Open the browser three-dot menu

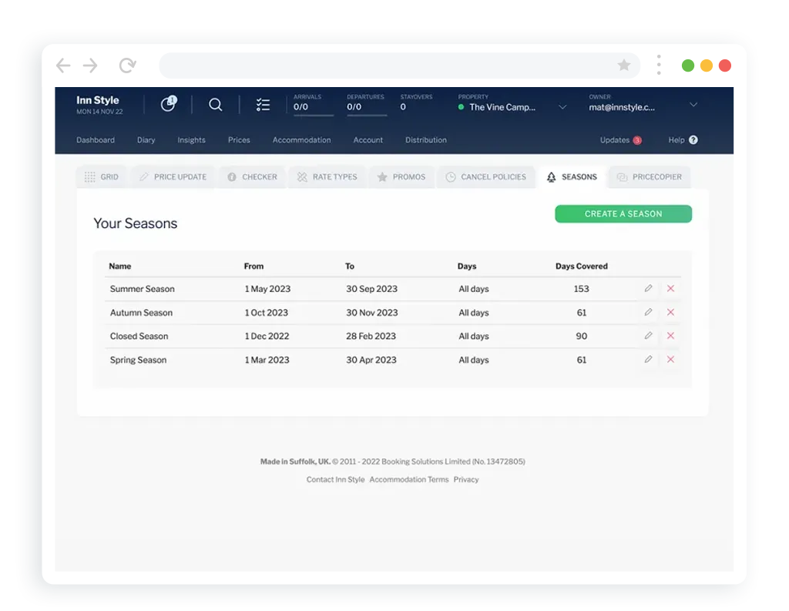[658, 65]
